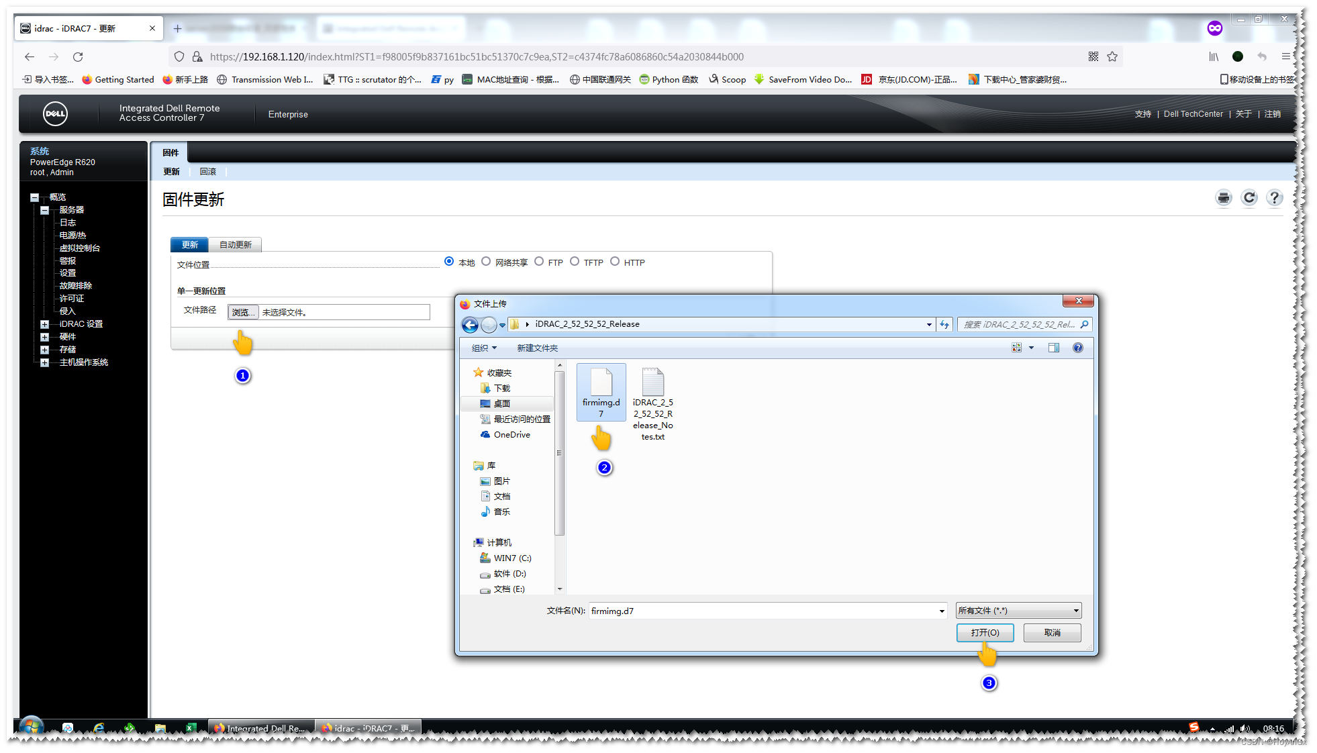Click the file dialog help icon

[1077, 348]
